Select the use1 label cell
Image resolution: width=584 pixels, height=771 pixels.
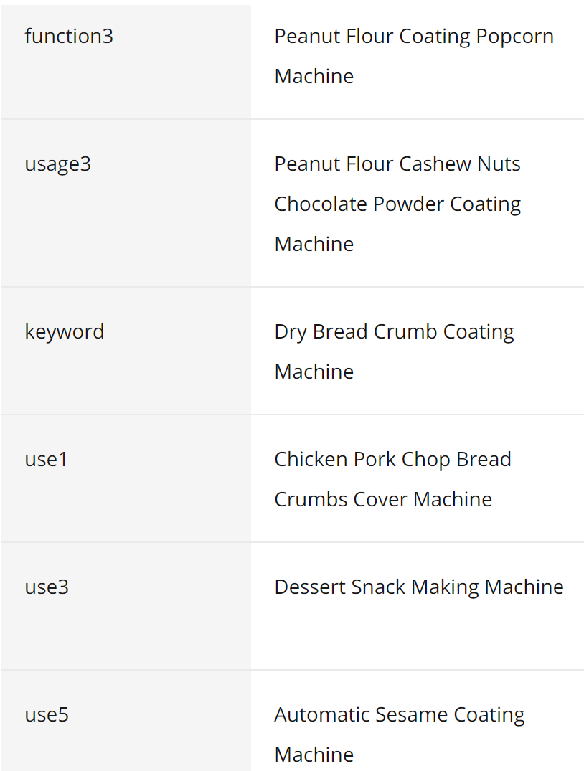(47, 460)
